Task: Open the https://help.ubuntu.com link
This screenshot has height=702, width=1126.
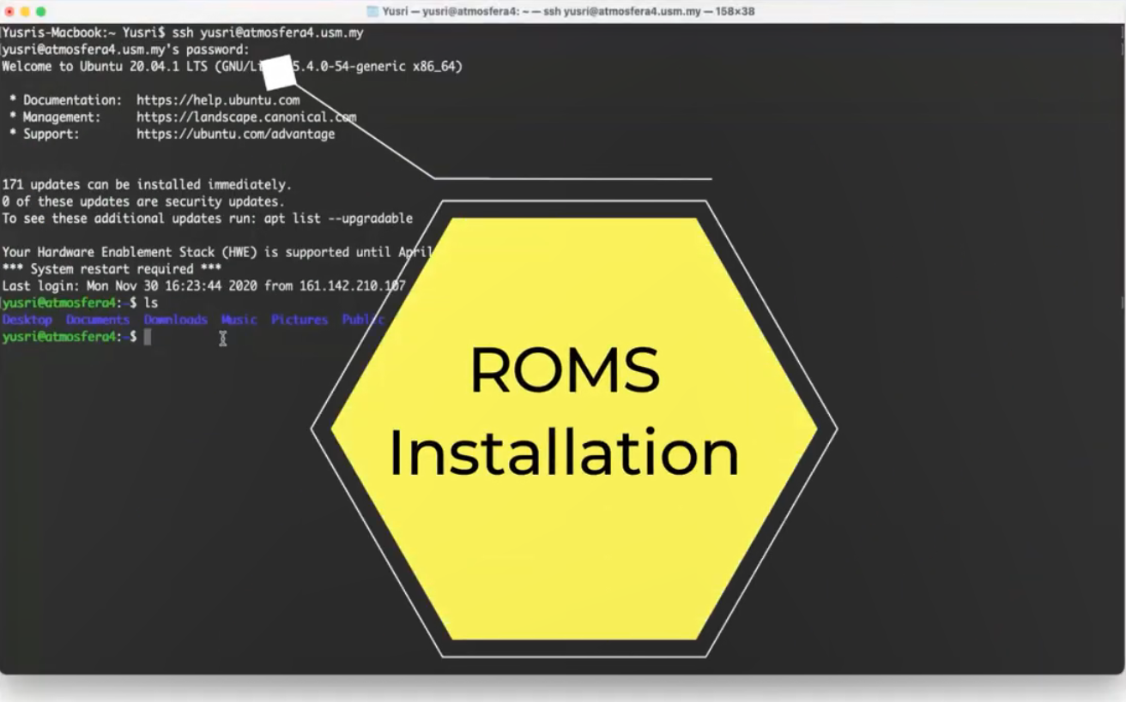Action: click(x=218, y=100)
